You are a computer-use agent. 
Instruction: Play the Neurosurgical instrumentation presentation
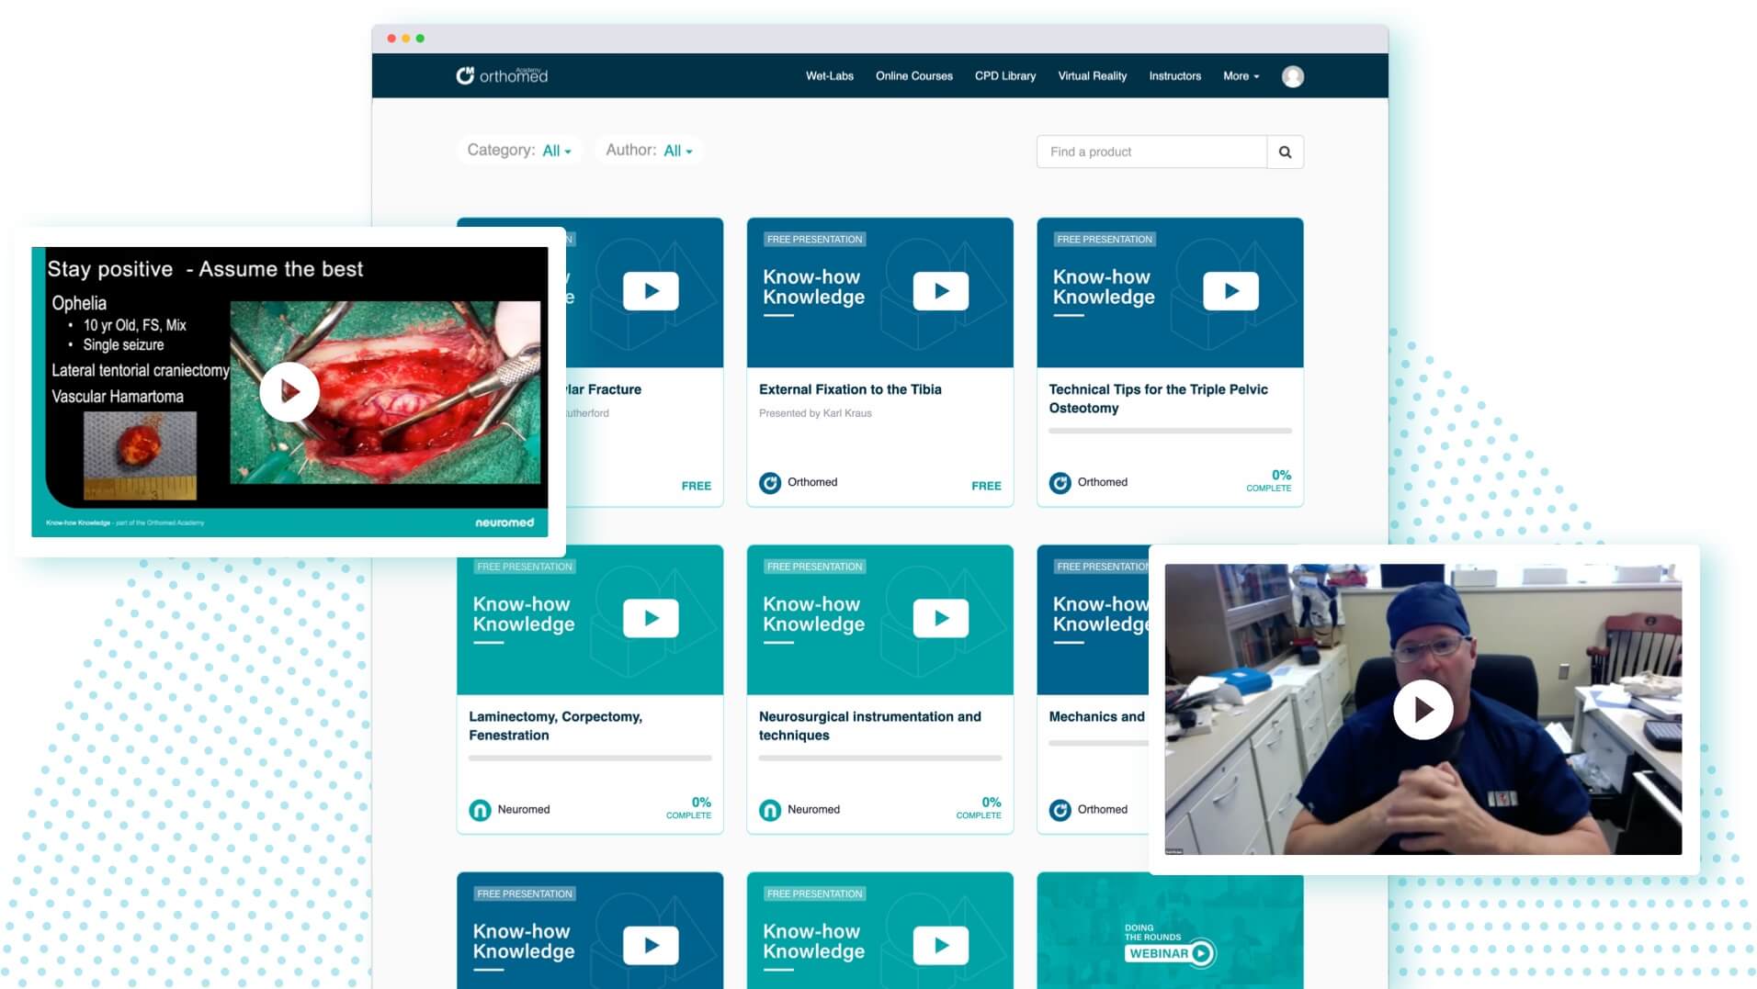point(940,618)
